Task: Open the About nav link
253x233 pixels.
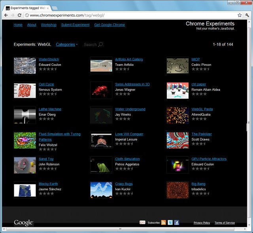Action: pos(32,25)
